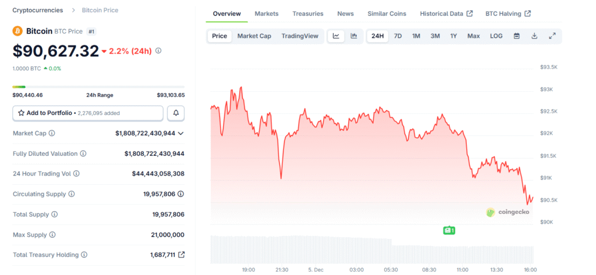Click the Cryptocurrencies breadcrumb link

coord(38,10)
